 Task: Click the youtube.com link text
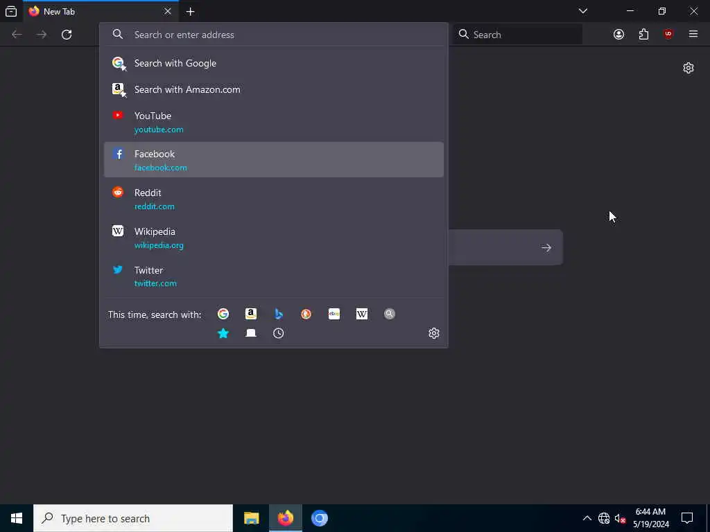coord(159,130)
